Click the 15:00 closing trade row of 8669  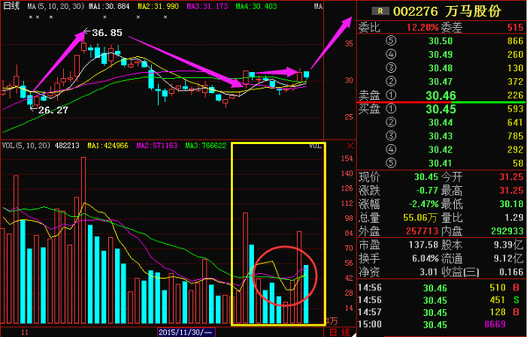pyautogui.click(x=441, y=324)
